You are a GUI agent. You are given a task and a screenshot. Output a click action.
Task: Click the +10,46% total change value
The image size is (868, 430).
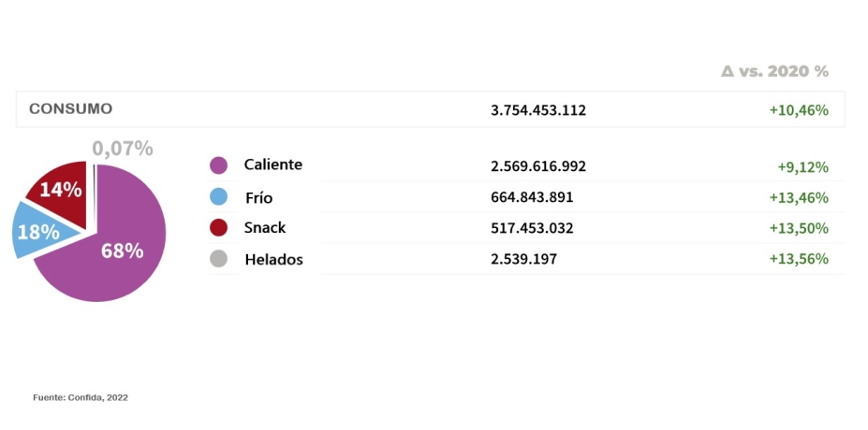[x=799, y=110]
